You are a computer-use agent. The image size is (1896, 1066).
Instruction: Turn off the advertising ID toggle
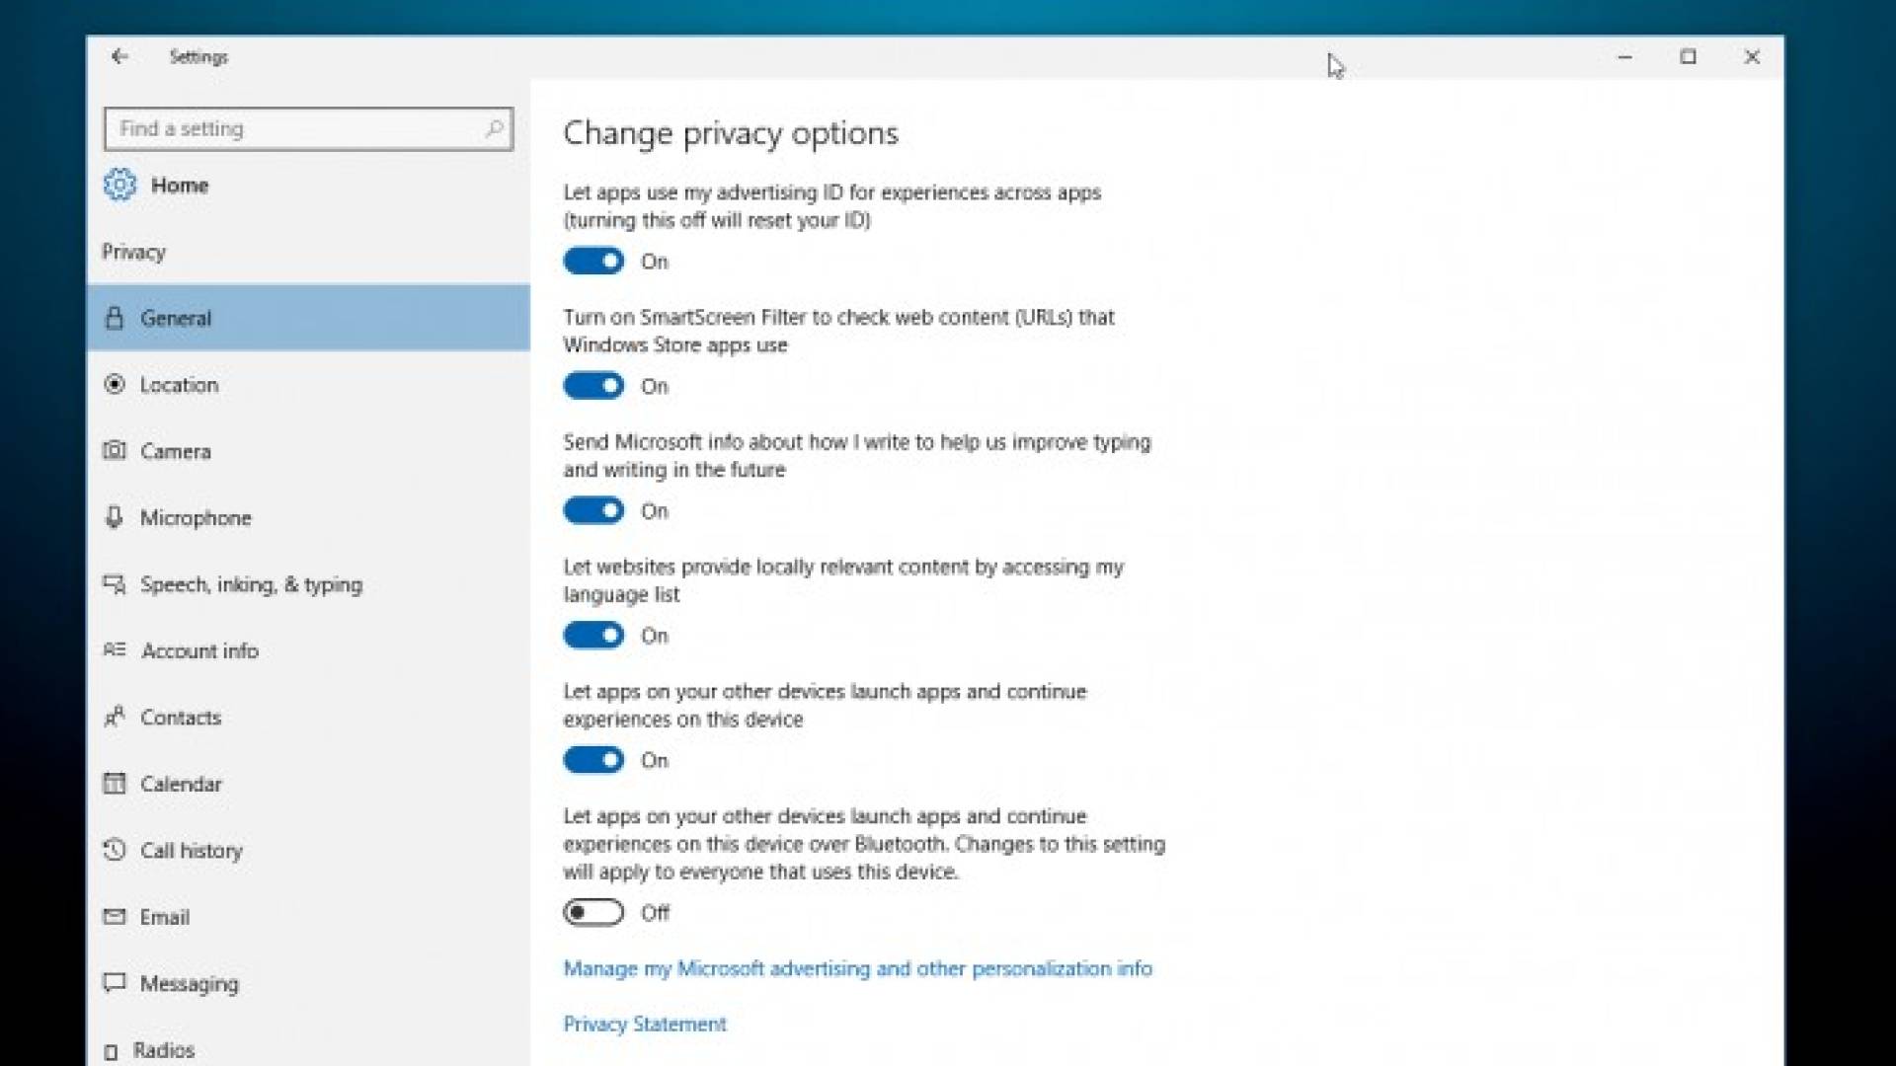593,262
